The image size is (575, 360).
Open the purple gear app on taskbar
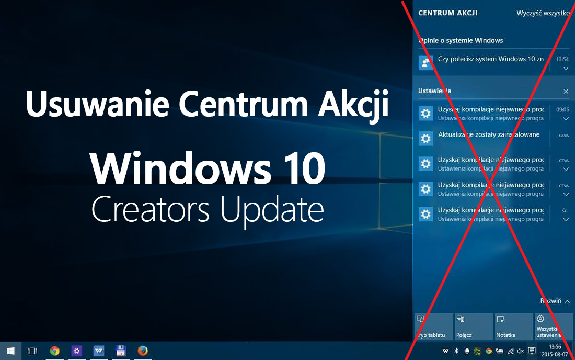click(77, 351)
